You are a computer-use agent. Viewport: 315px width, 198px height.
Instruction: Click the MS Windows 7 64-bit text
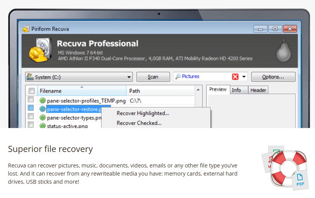(x=80, y=53)
